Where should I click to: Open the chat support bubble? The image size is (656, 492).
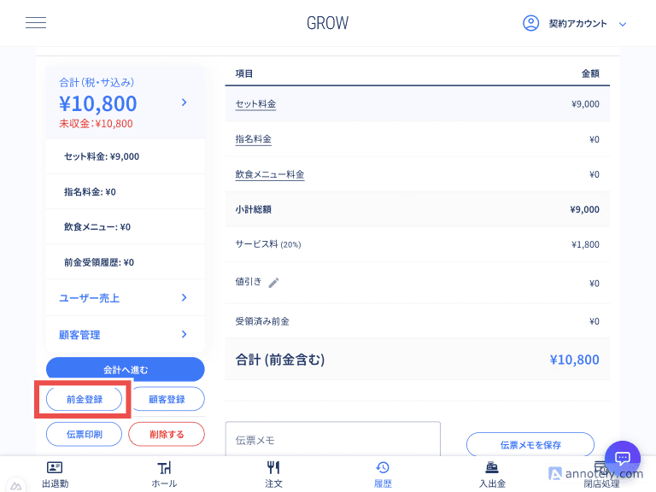tap(622, 457)
